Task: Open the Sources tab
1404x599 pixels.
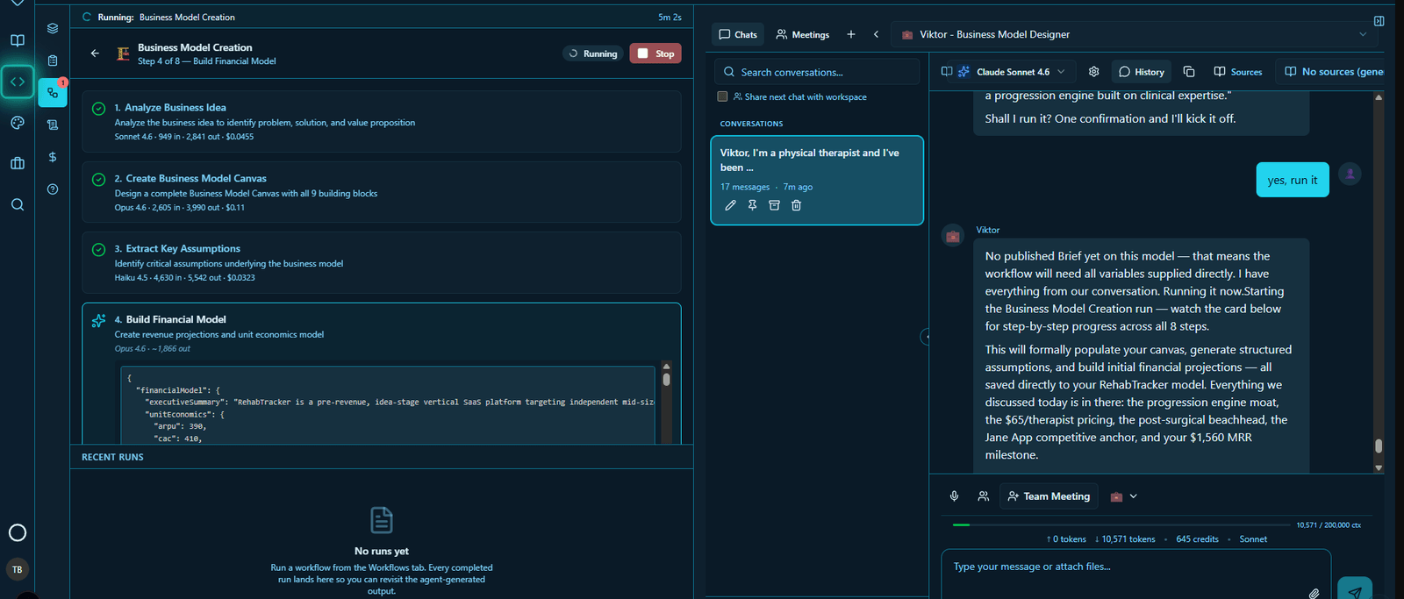Action: tap(1237, 72)
